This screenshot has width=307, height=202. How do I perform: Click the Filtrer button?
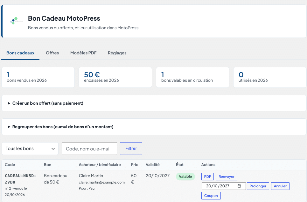tap(131, 149)
